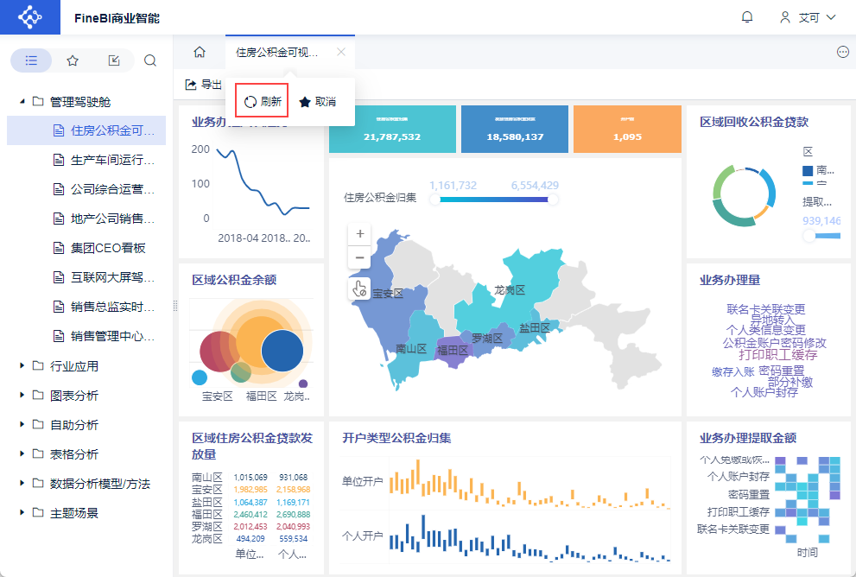This screenshot has height=577, width=856.
Task: Expand the 行业应用 folder
Action: (22, 365)
